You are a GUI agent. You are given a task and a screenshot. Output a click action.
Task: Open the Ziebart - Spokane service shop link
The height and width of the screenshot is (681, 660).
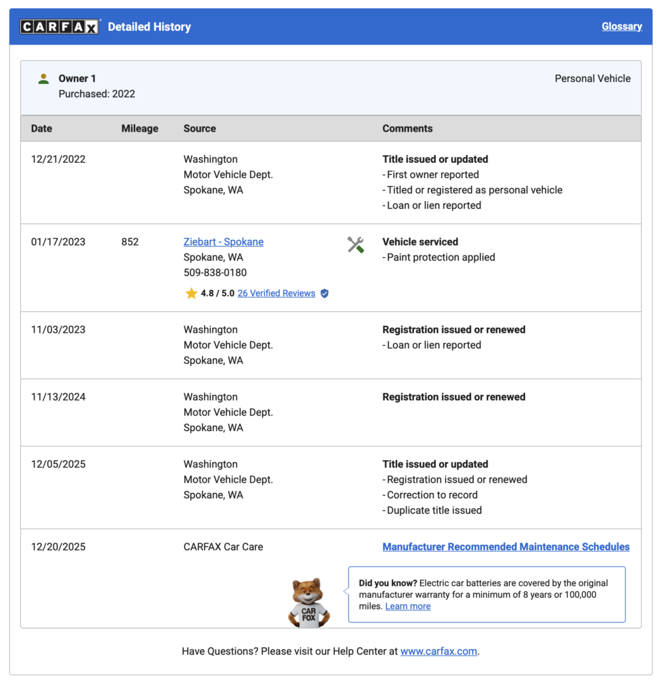tap(224, 242)
